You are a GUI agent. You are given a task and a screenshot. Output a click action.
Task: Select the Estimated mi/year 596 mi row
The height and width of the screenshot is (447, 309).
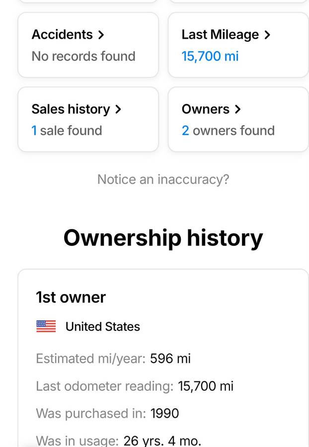[x=113, y=359]
